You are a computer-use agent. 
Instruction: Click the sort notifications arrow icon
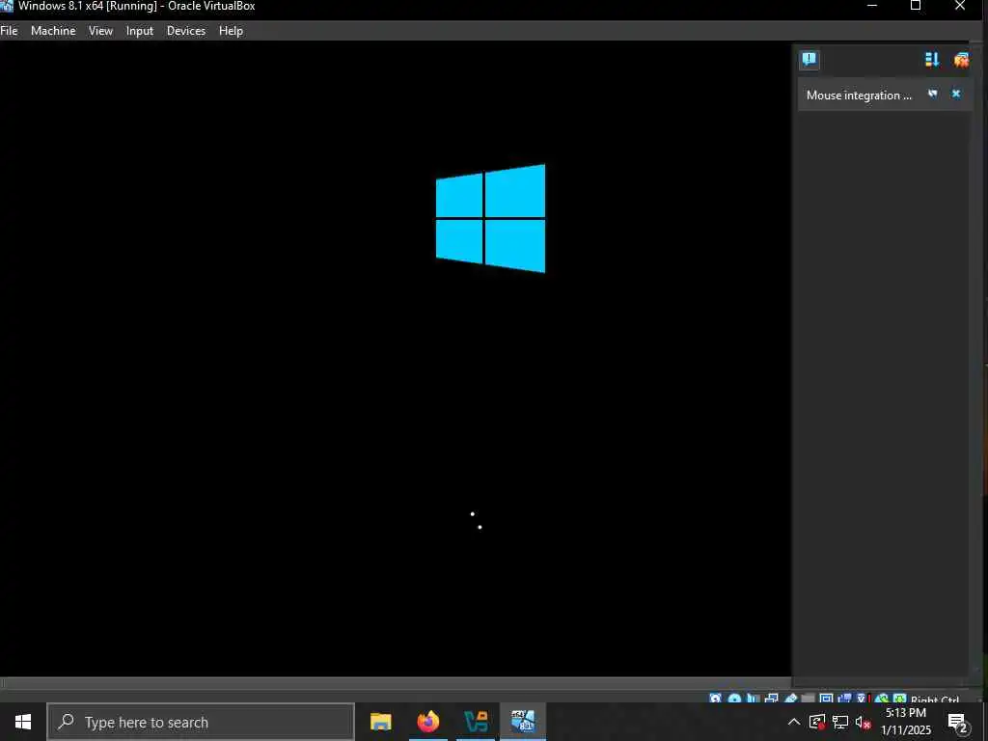coord(932,59)
